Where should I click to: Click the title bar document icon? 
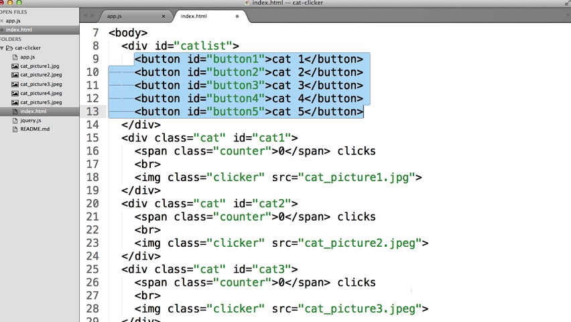pos(247,3)
